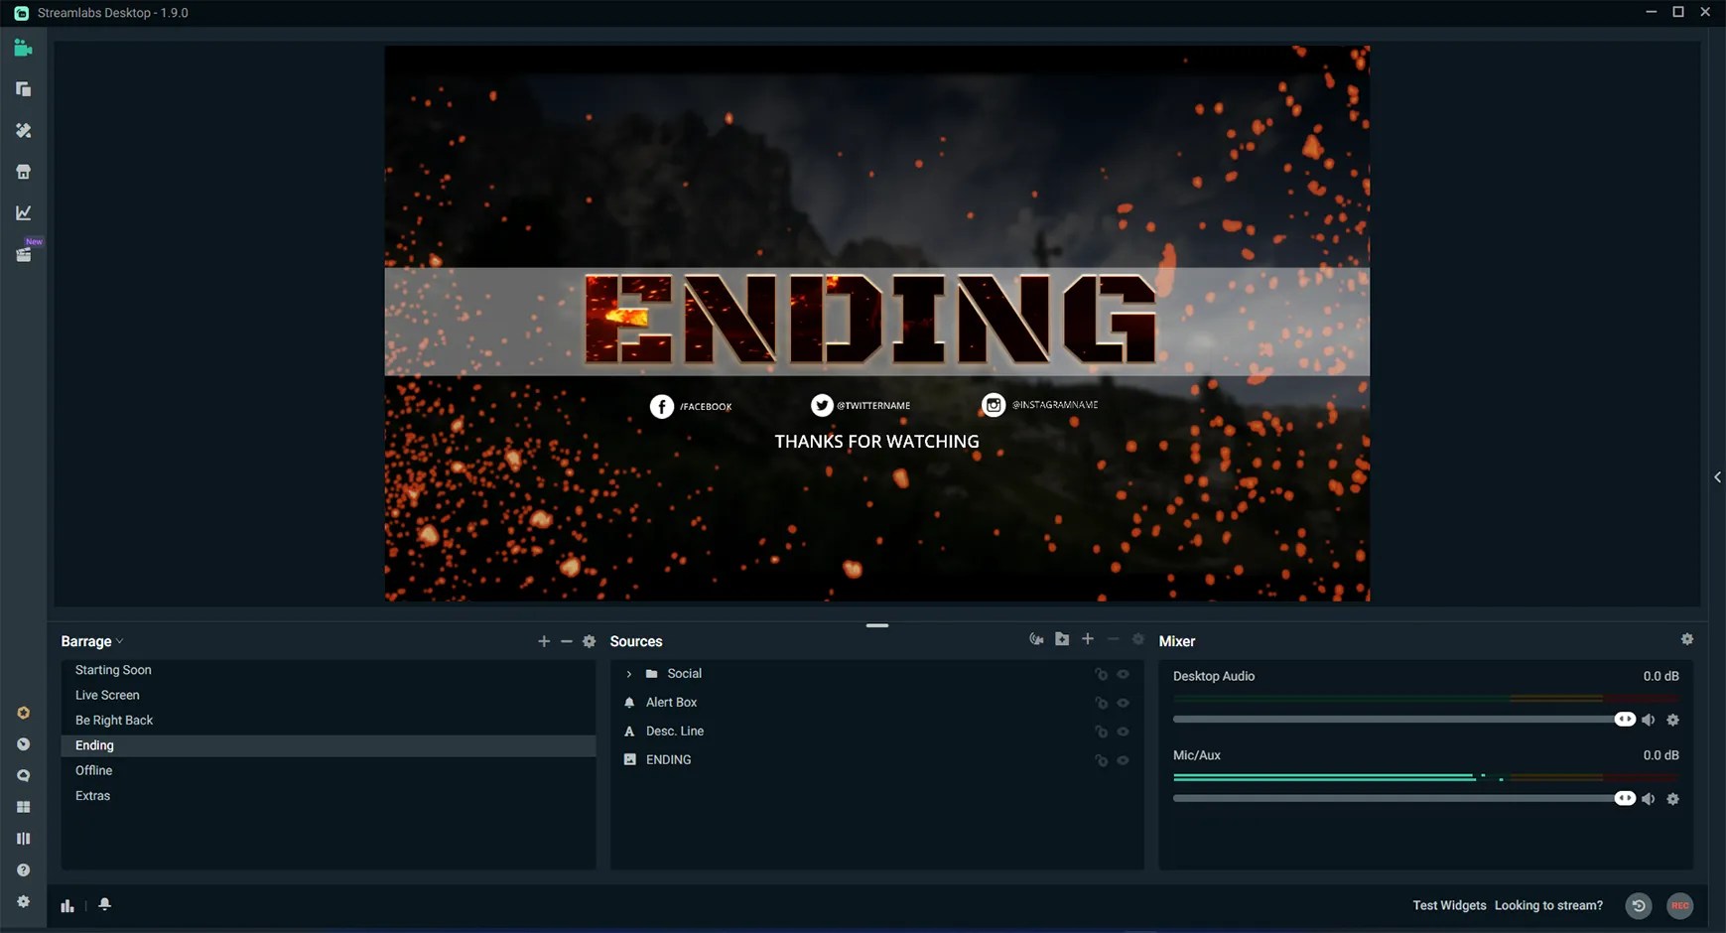Open the performance metrics icon bottom left
The width and height of the screenshot is (1726, 933).
(66, 904)
